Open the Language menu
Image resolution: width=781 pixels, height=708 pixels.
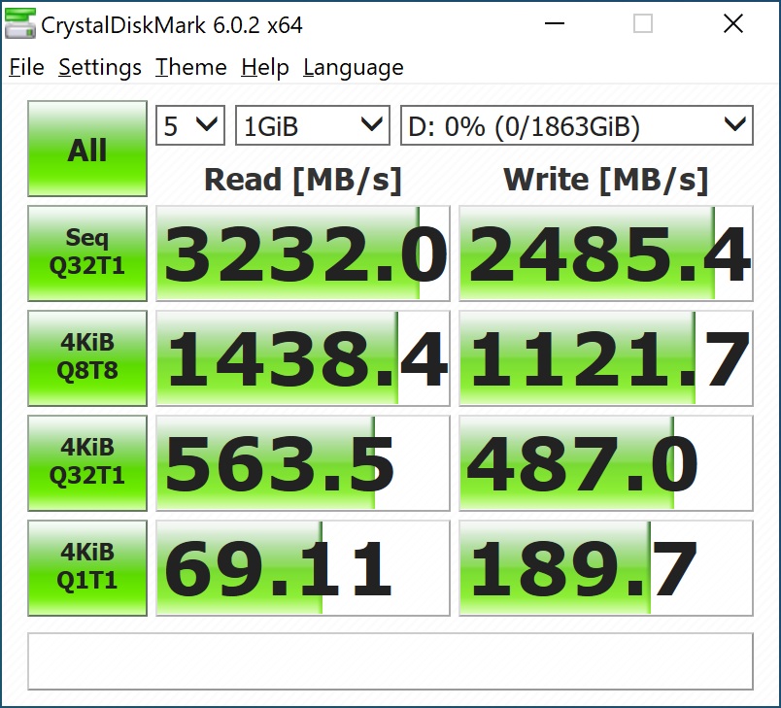click(354, 68)
